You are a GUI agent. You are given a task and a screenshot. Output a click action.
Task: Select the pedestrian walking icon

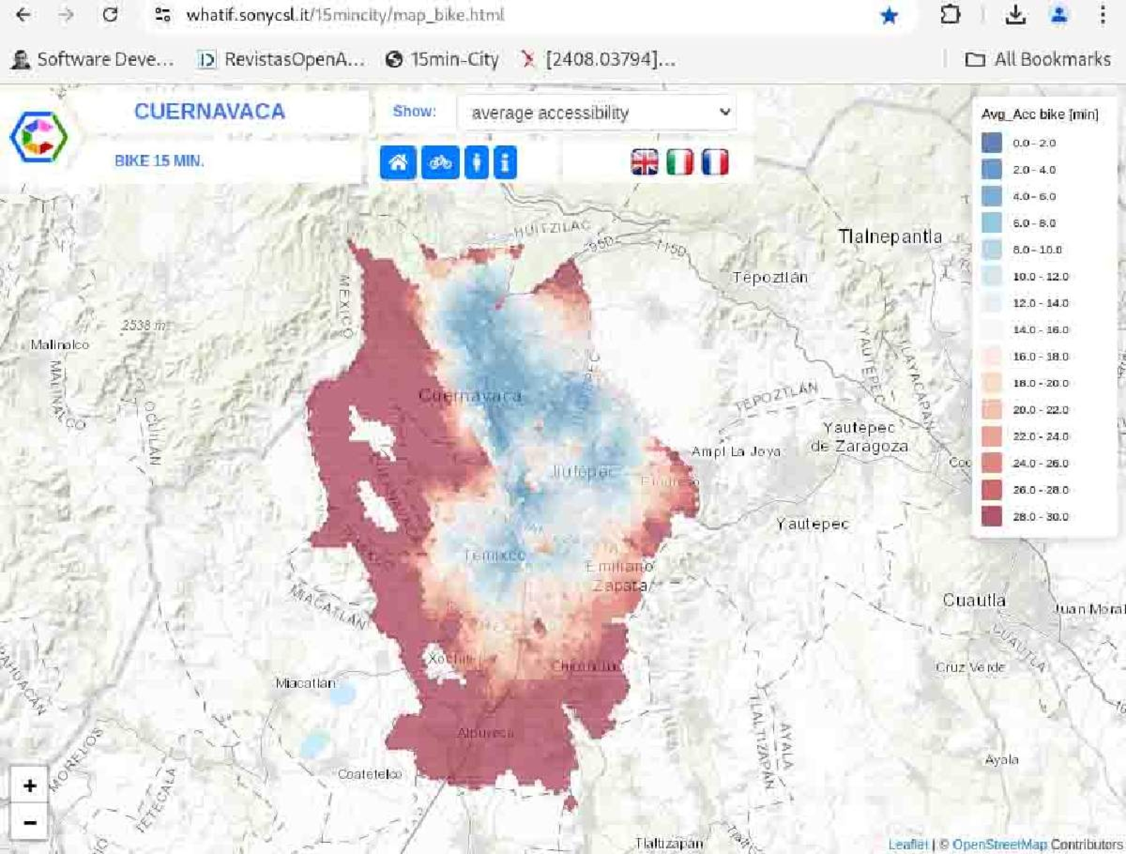click(476, 162)
